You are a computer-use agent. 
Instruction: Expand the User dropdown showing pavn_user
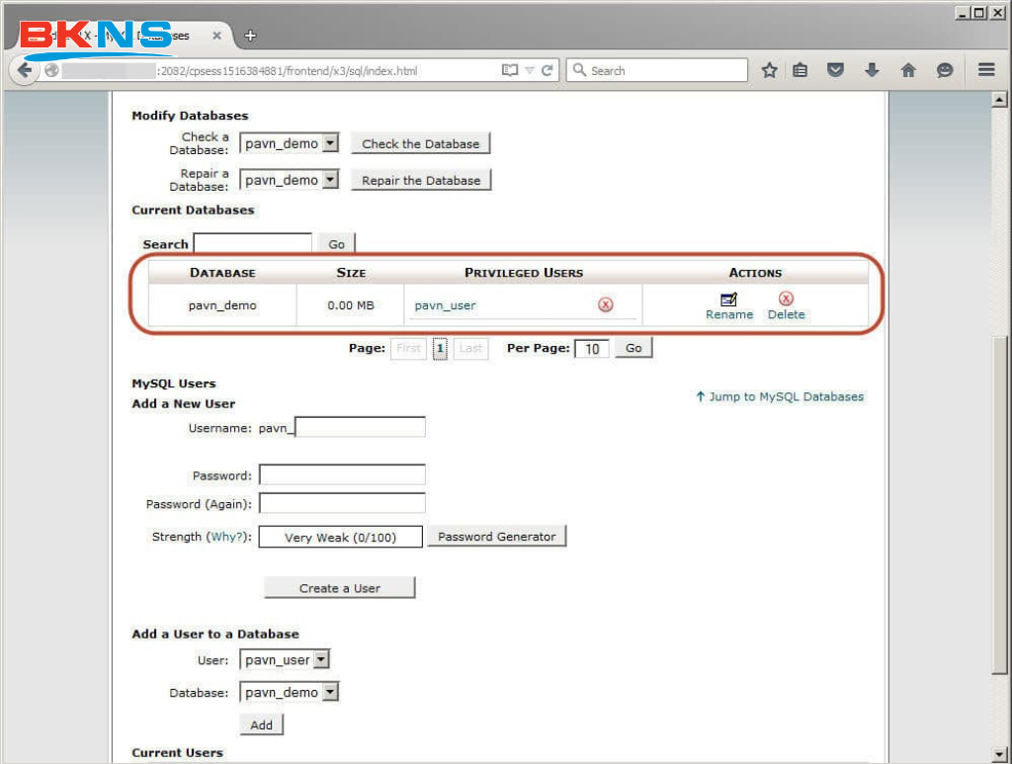(x=321, y=659)
